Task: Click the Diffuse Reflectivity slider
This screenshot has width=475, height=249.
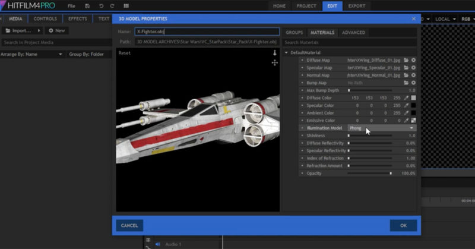Action: click(370, 143)
